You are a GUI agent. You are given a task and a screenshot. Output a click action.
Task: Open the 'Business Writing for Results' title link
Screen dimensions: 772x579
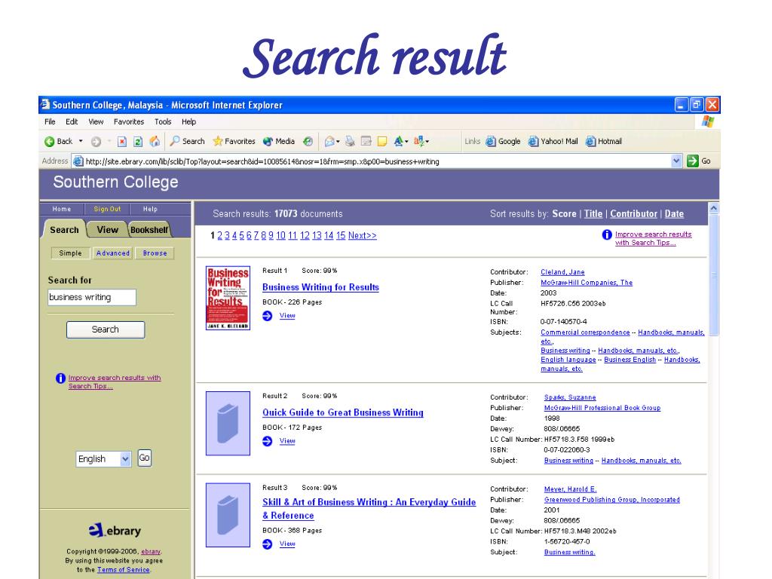(x=320, y=287)
